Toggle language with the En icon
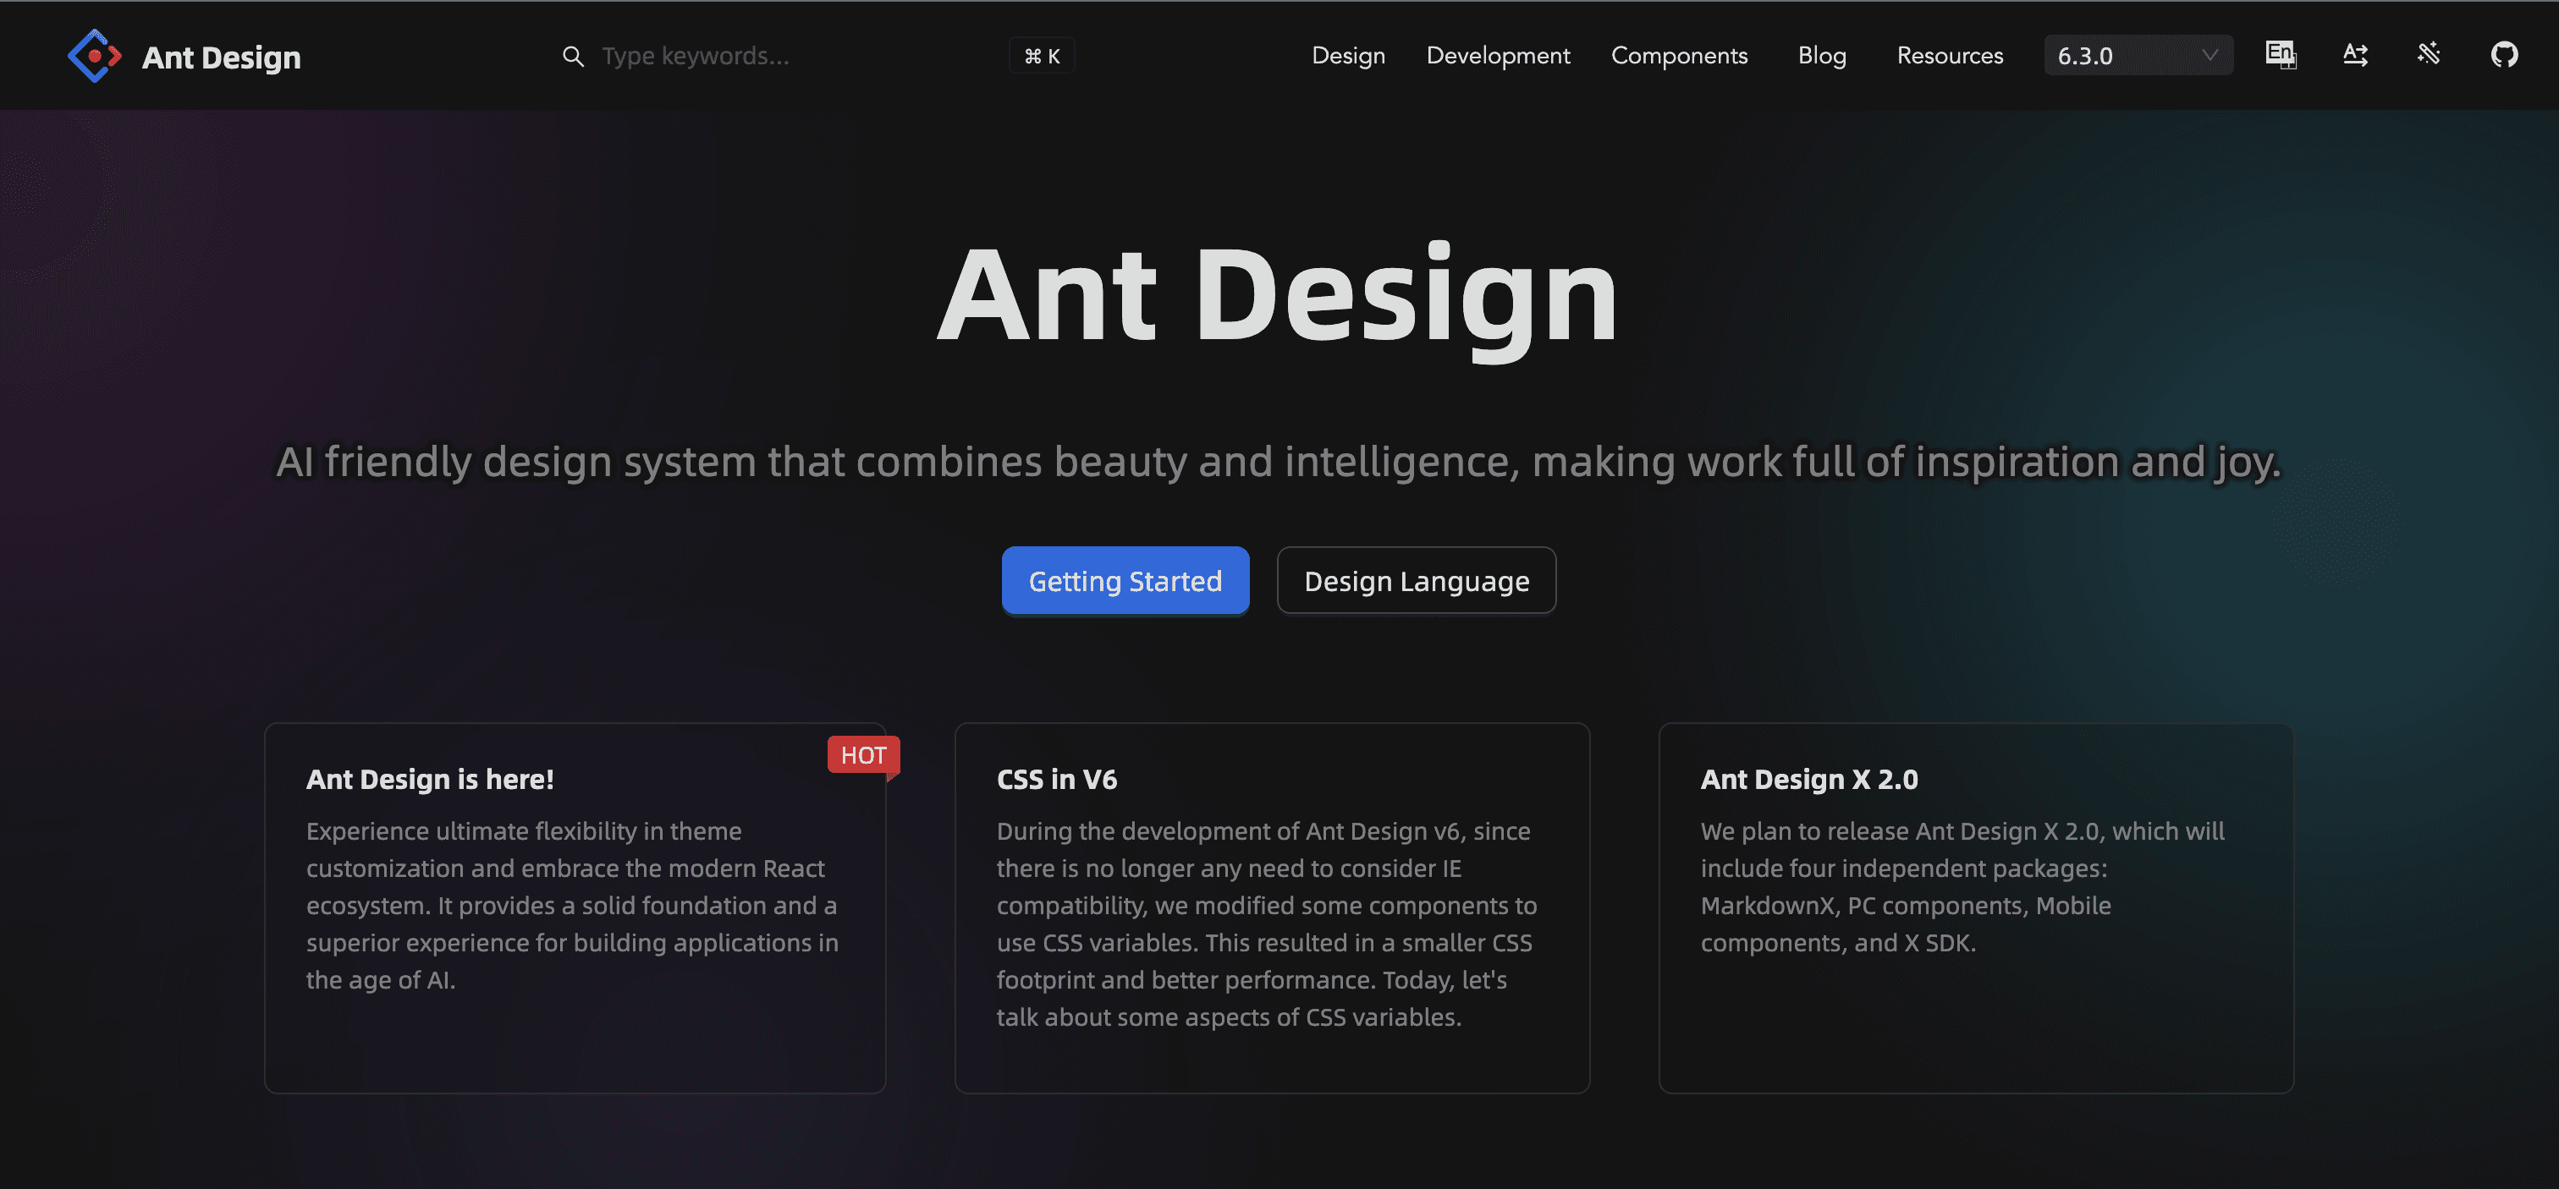This screenshot has height=1189, width=2559. pos(2280,53)
